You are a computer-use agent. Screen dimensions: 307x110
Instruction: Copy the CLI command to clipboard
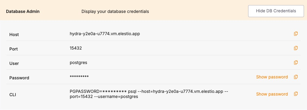pos(296,94)
